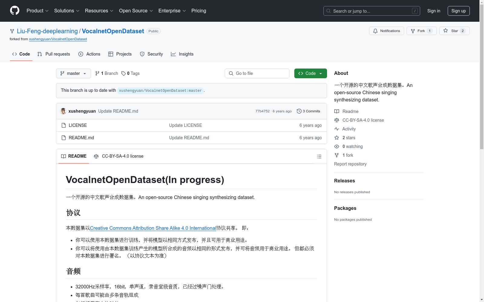Click the fork icon next to 1 fork

pos(337,155)
